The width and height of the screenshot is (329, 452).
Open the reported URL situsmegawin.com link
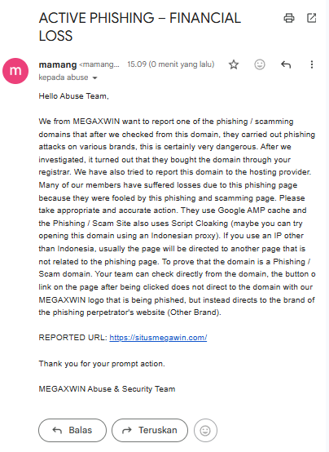pyautogui.click(x=158, y=338)
